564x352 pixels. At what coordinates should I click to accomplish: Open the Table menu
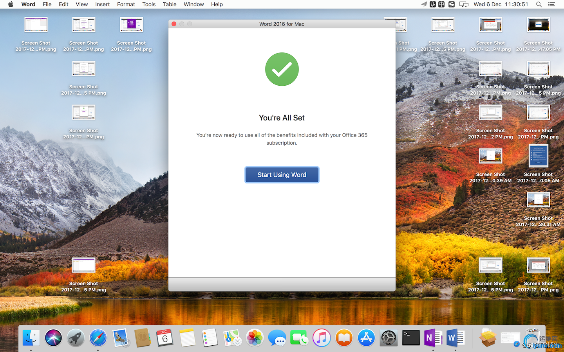point(170,4)
